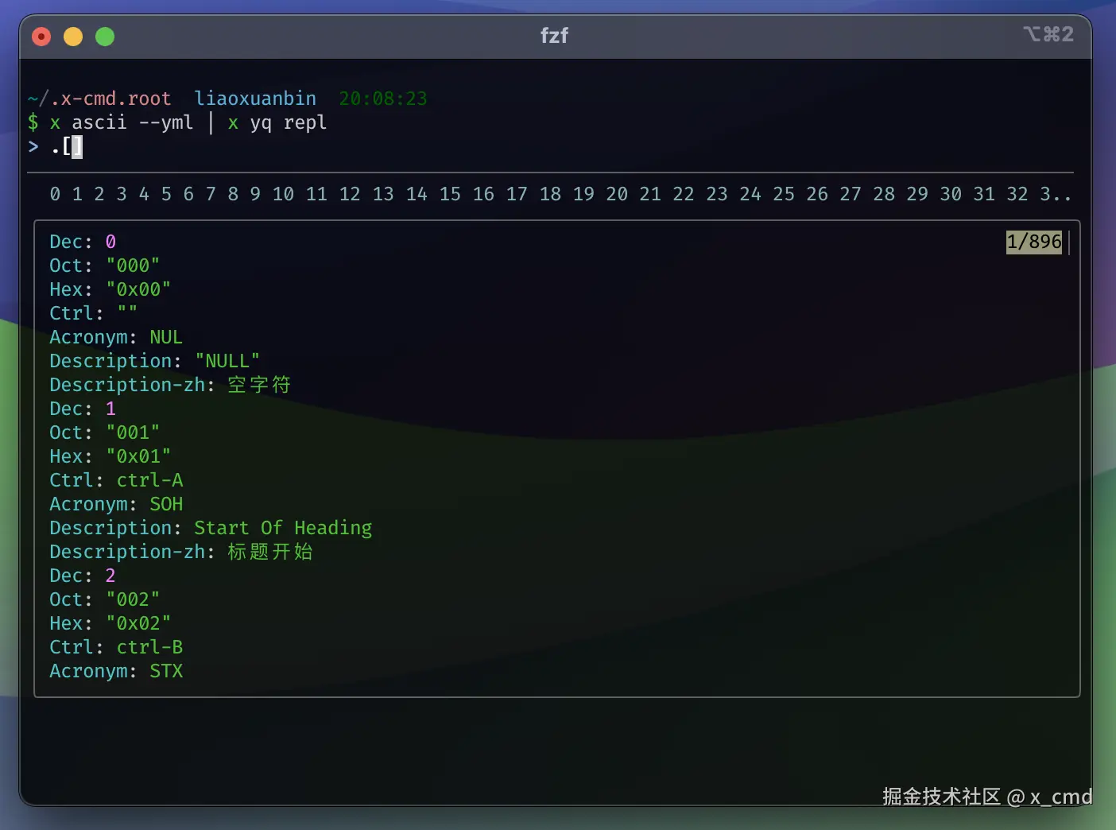This screenshot has height=830, width=1116.
Task: Click the query input showing .[
Action: [x=66, y=146]
